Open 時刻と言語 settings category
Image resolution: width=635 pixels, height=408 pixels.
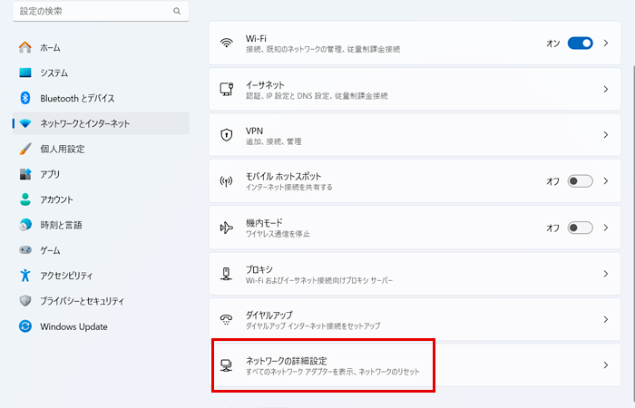101,225
